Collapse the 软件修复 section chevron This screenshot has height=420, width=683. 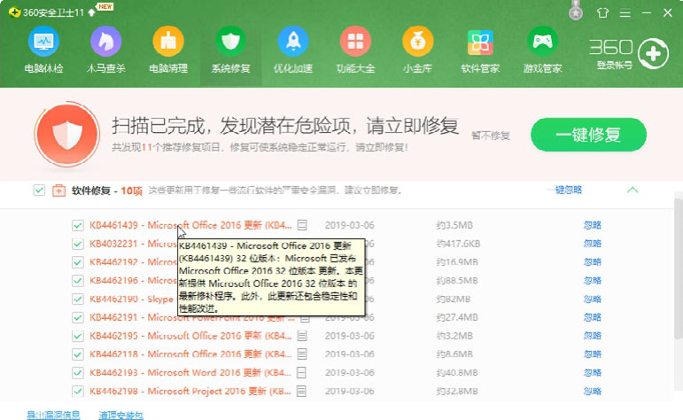633,190
